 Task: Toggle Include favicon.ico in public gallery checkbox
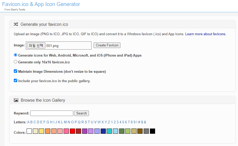point(15,81)
